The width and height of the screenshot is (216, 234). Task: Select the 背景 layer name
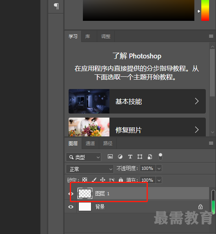tap(100, 207)
